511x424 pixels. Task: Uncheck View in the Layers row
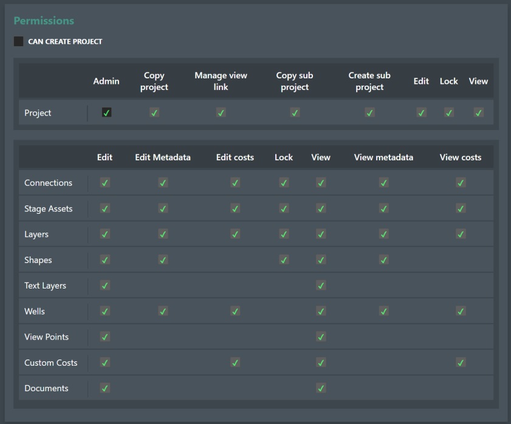pyautogui.click(x=321, y=234)
